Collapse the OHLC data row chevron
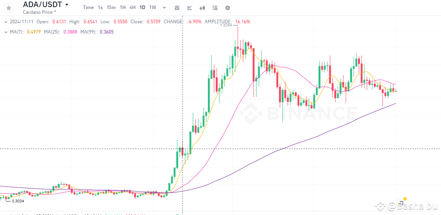Screen dimensions: 441x215 tap(6, 22)
